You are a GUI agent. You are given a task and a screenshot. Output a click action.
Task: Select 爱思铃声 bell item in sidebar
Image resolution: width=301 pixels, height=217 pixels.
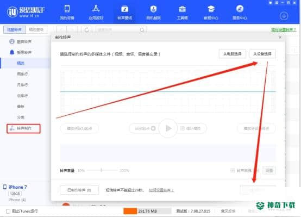point(20,52)
